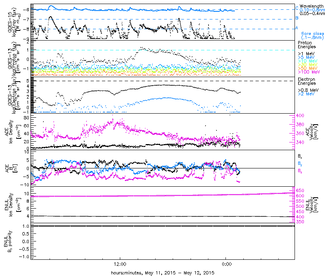The height and width of the screenshot is (276, 325).
Task: Click the Electron Energies legend heading
Action: [307, 81]
